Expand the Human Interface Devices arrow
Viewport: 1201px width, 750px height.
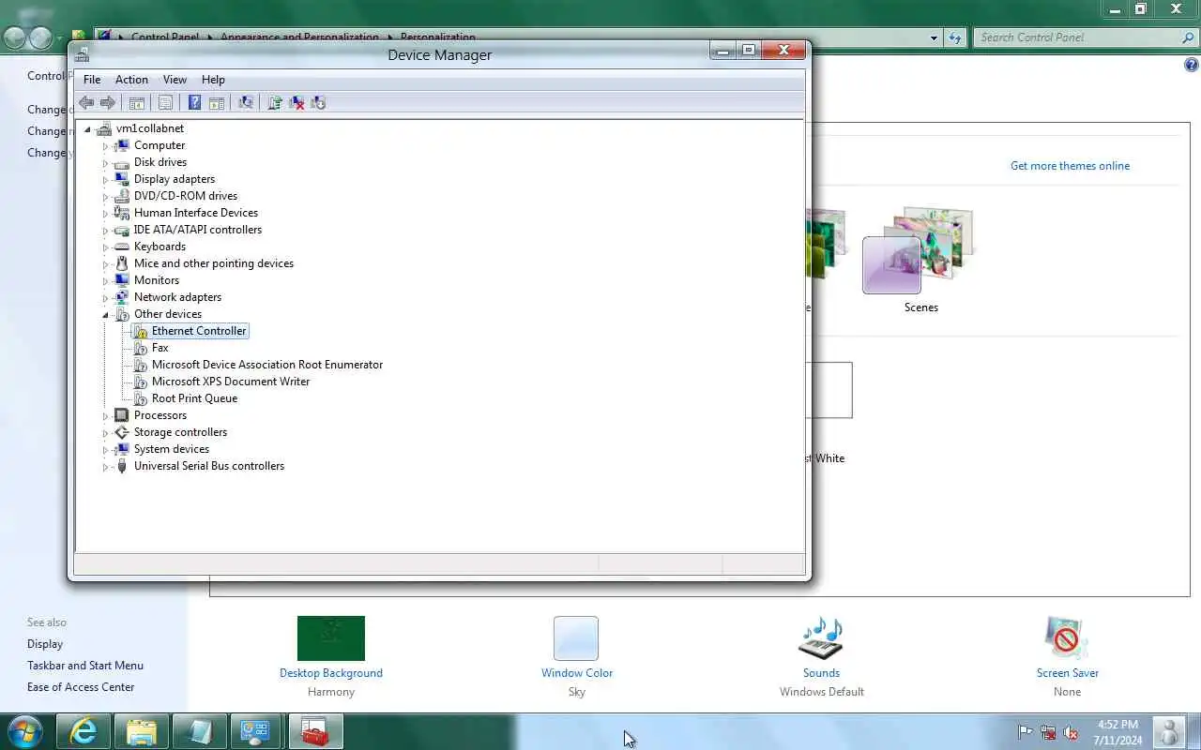tap(105, 214)
